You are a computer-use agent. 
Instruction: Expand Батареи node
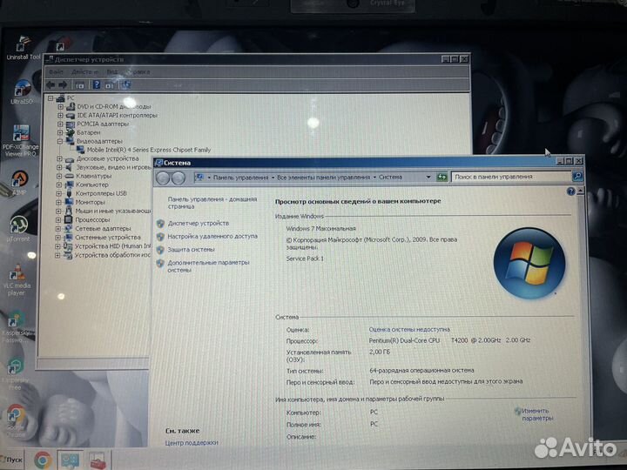tap(60, 132)
